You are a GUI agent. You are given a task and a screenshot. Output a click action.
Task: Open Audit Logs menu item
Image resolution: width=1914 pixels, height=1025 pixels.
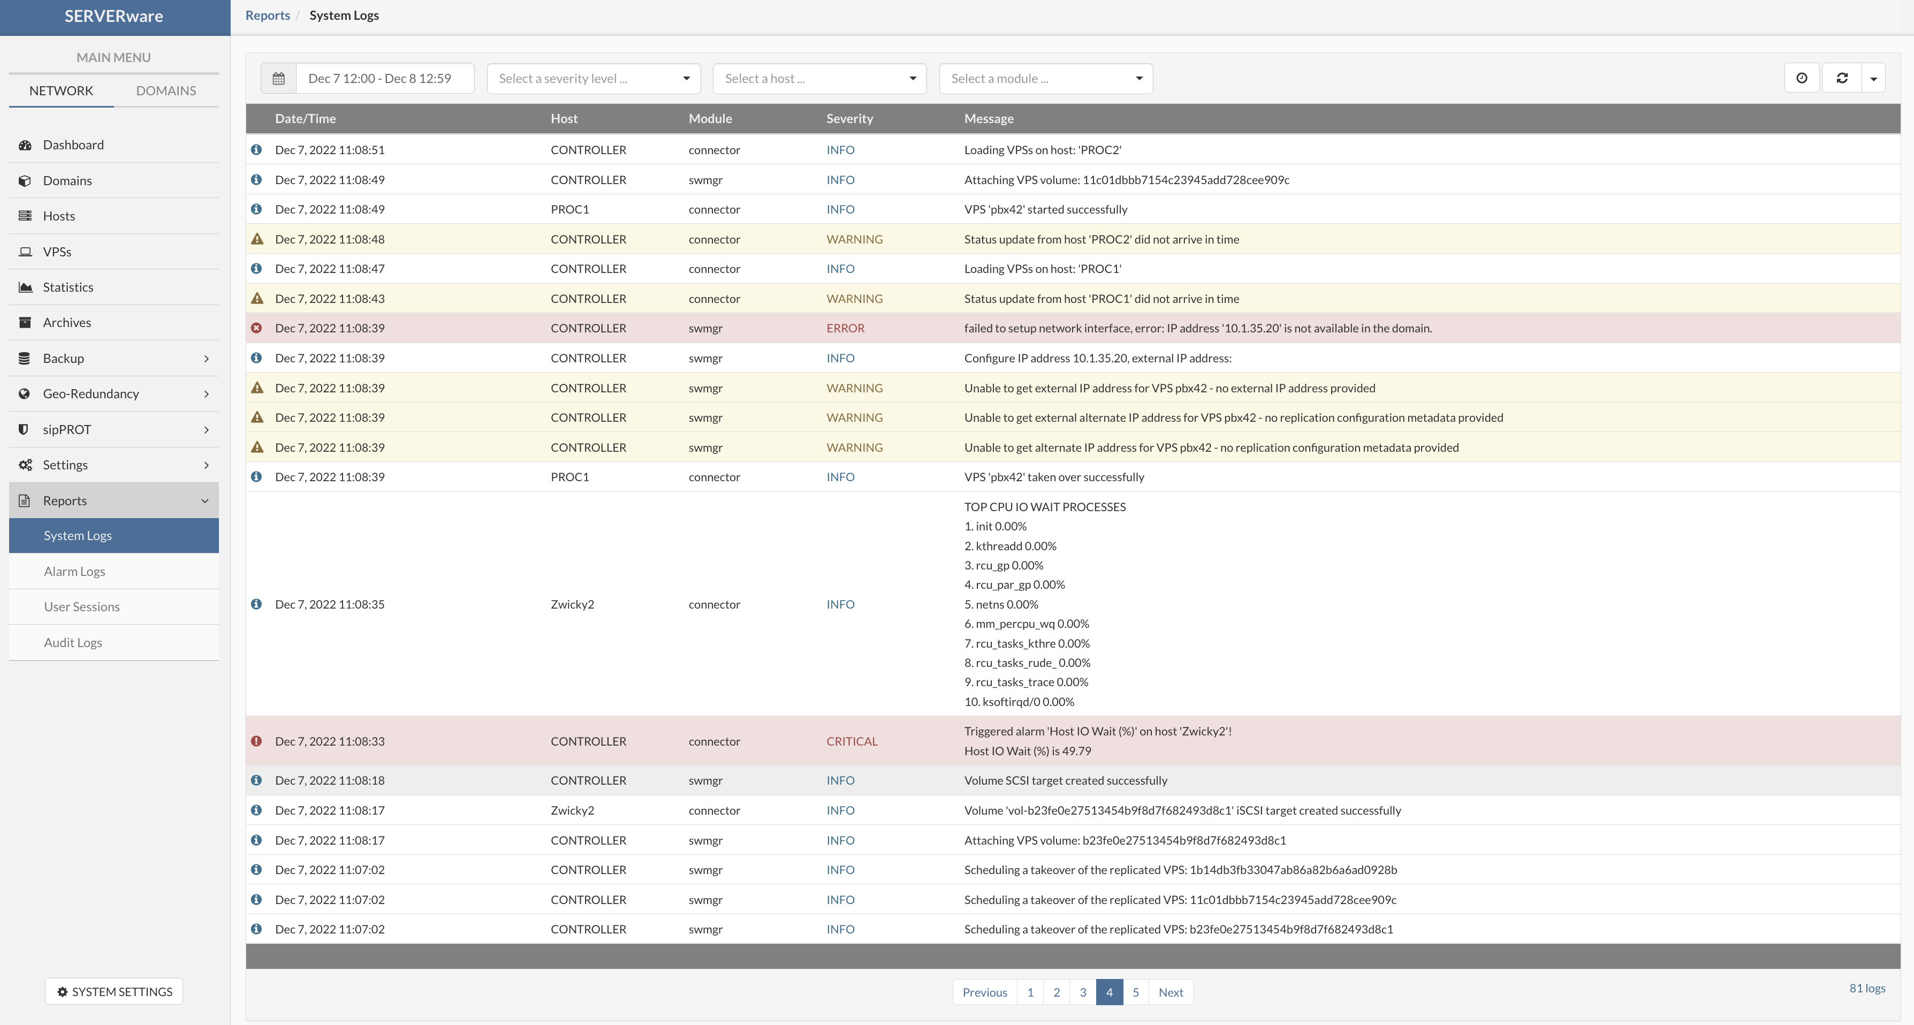point(113,642)
